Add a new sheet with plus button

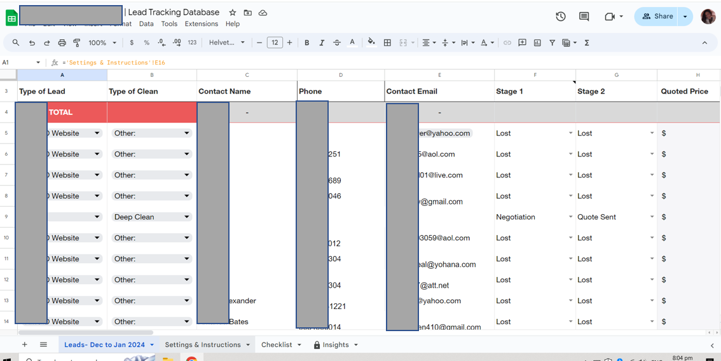point(25,344)
